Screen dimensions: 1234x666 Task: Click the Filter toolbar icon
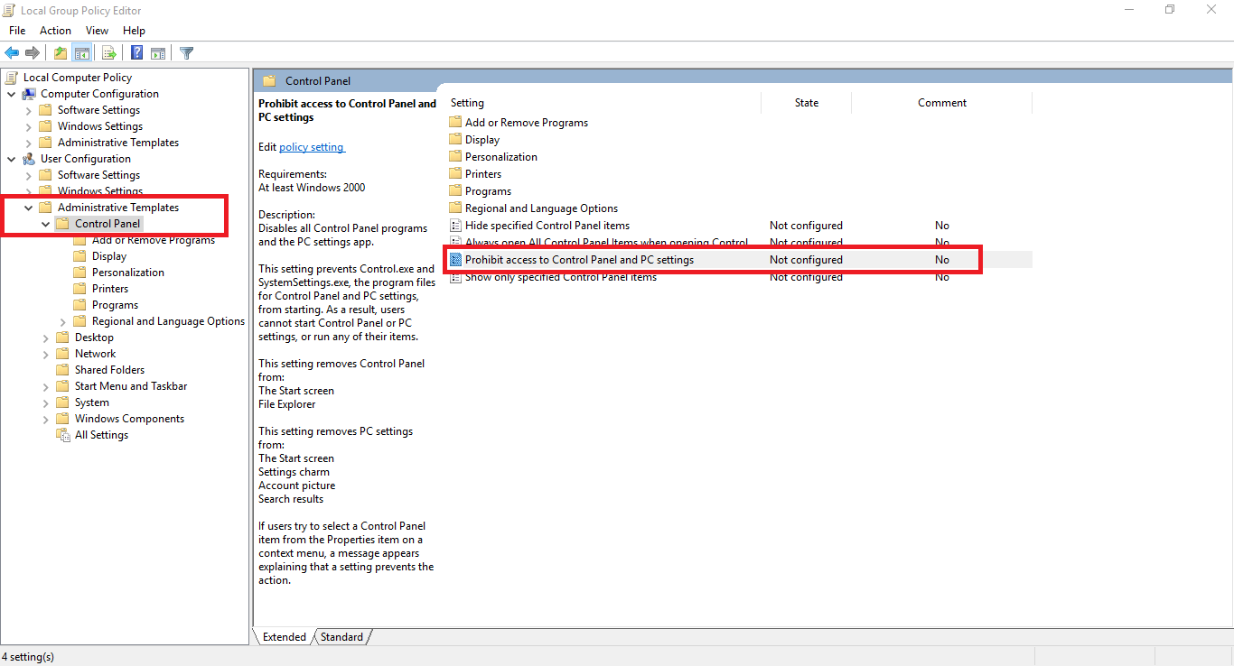click(x=186, y=52)
